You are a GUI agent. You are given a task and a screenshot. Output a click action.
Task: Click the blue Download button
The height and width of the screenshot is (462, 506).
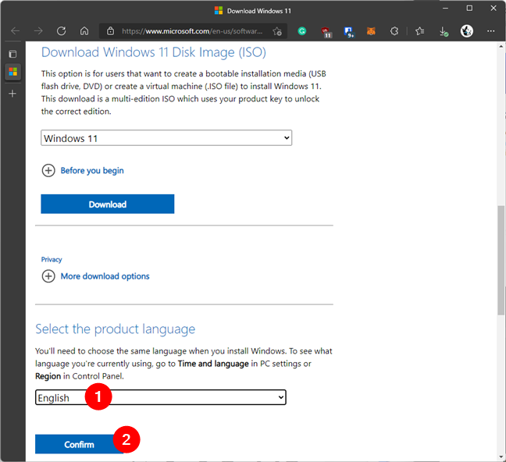click(108, 204)
